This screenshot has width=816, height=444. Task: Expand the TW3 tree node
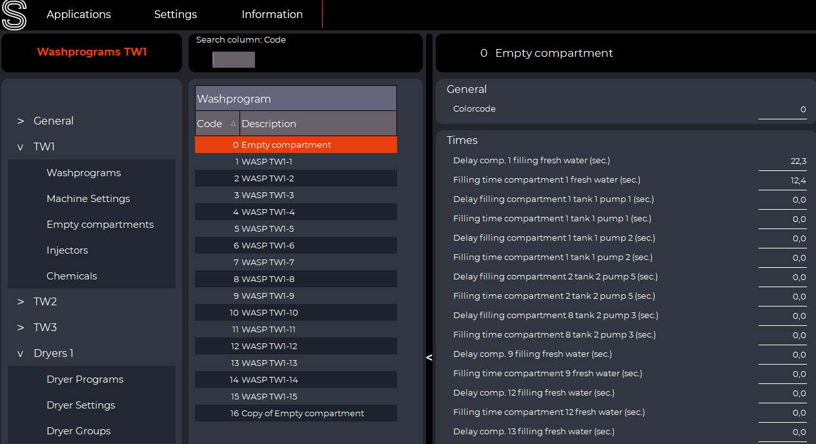click(x=21, y=328)
